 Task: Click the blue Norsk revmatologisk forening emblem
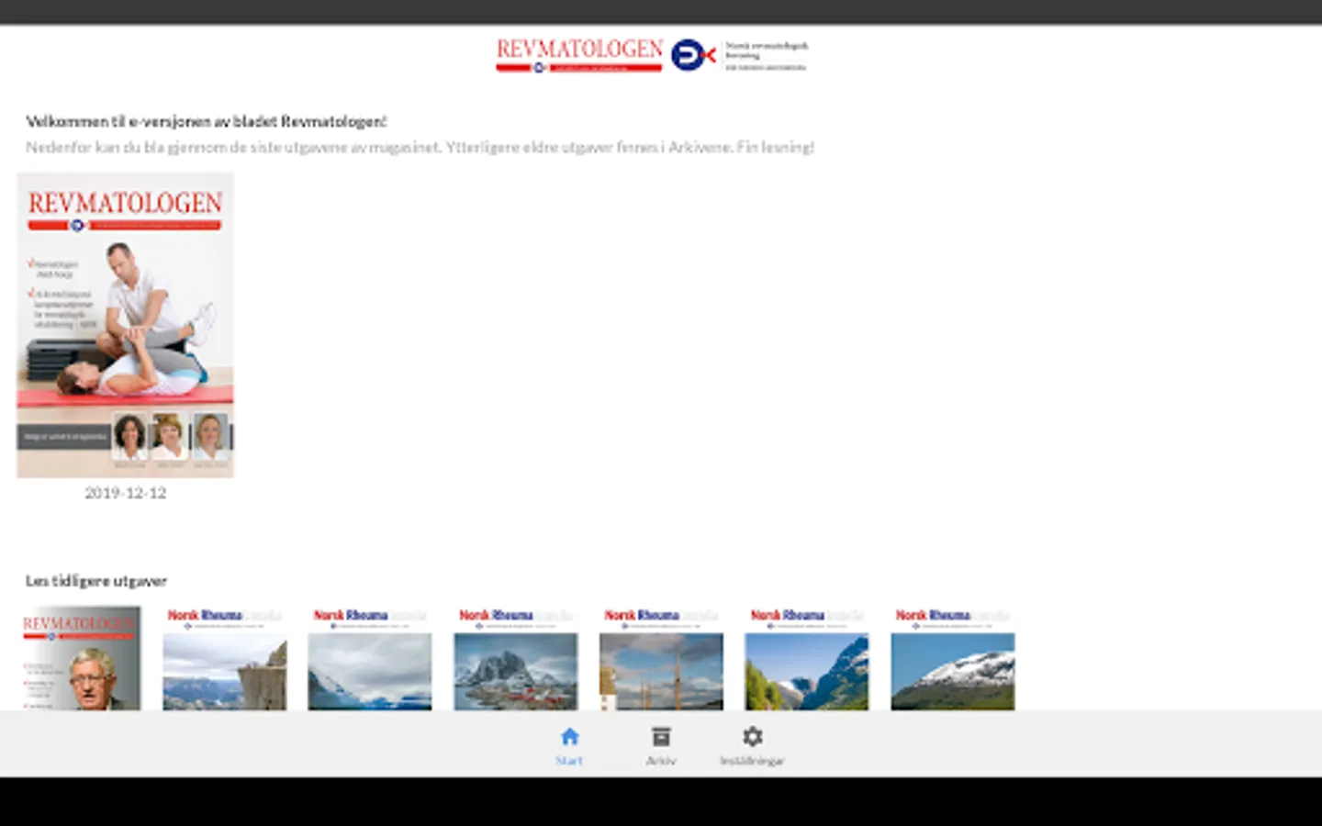(x=693, y=55)
